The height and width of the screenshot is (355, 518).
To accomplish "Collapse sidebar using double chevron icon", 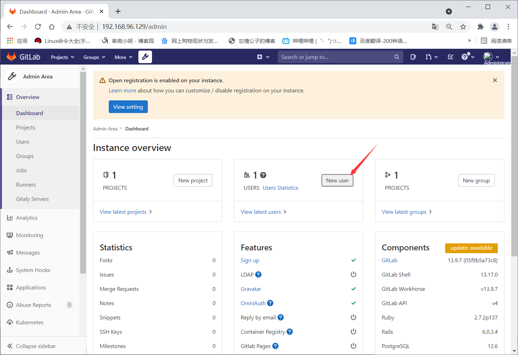I will coord(10,346).
